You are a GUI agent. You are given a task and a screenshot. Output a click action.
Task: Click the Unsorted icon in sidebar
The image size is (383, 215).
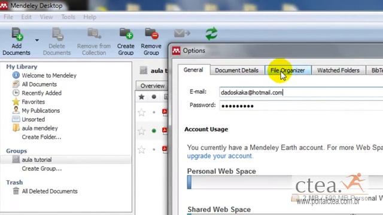point(16,119)
